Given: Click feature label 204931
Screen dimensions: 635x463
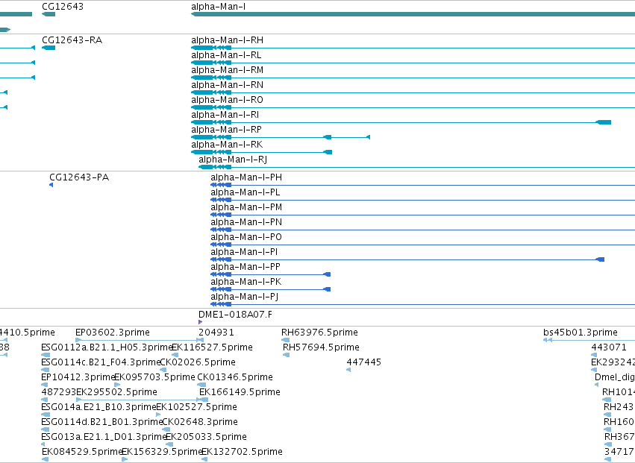Looking at the screenshot, I should (216, 333).
